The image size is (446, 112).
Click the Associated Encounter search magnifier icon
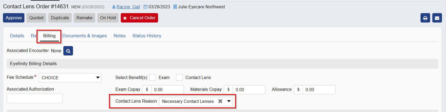point(68,51)
